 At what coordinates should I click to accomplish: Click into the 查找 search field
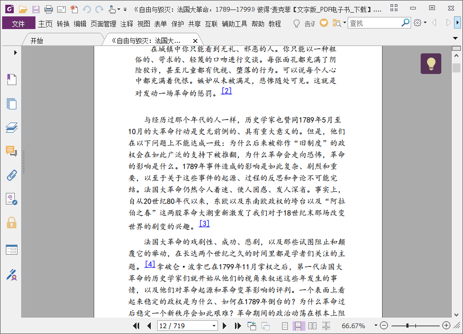click(x=375, y=23)
